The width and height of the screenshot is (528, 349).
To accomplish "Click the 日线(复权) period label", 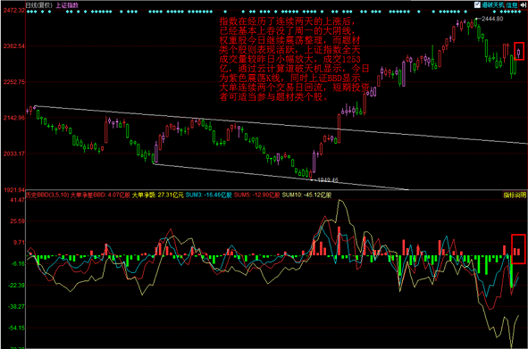I will [39, 5].
